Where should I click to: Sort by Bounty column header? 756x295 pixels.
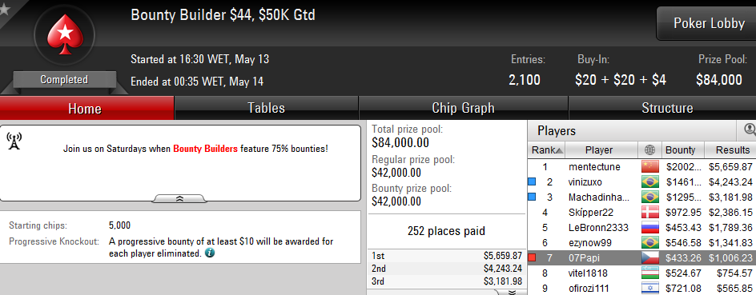(x=680, y=150)
